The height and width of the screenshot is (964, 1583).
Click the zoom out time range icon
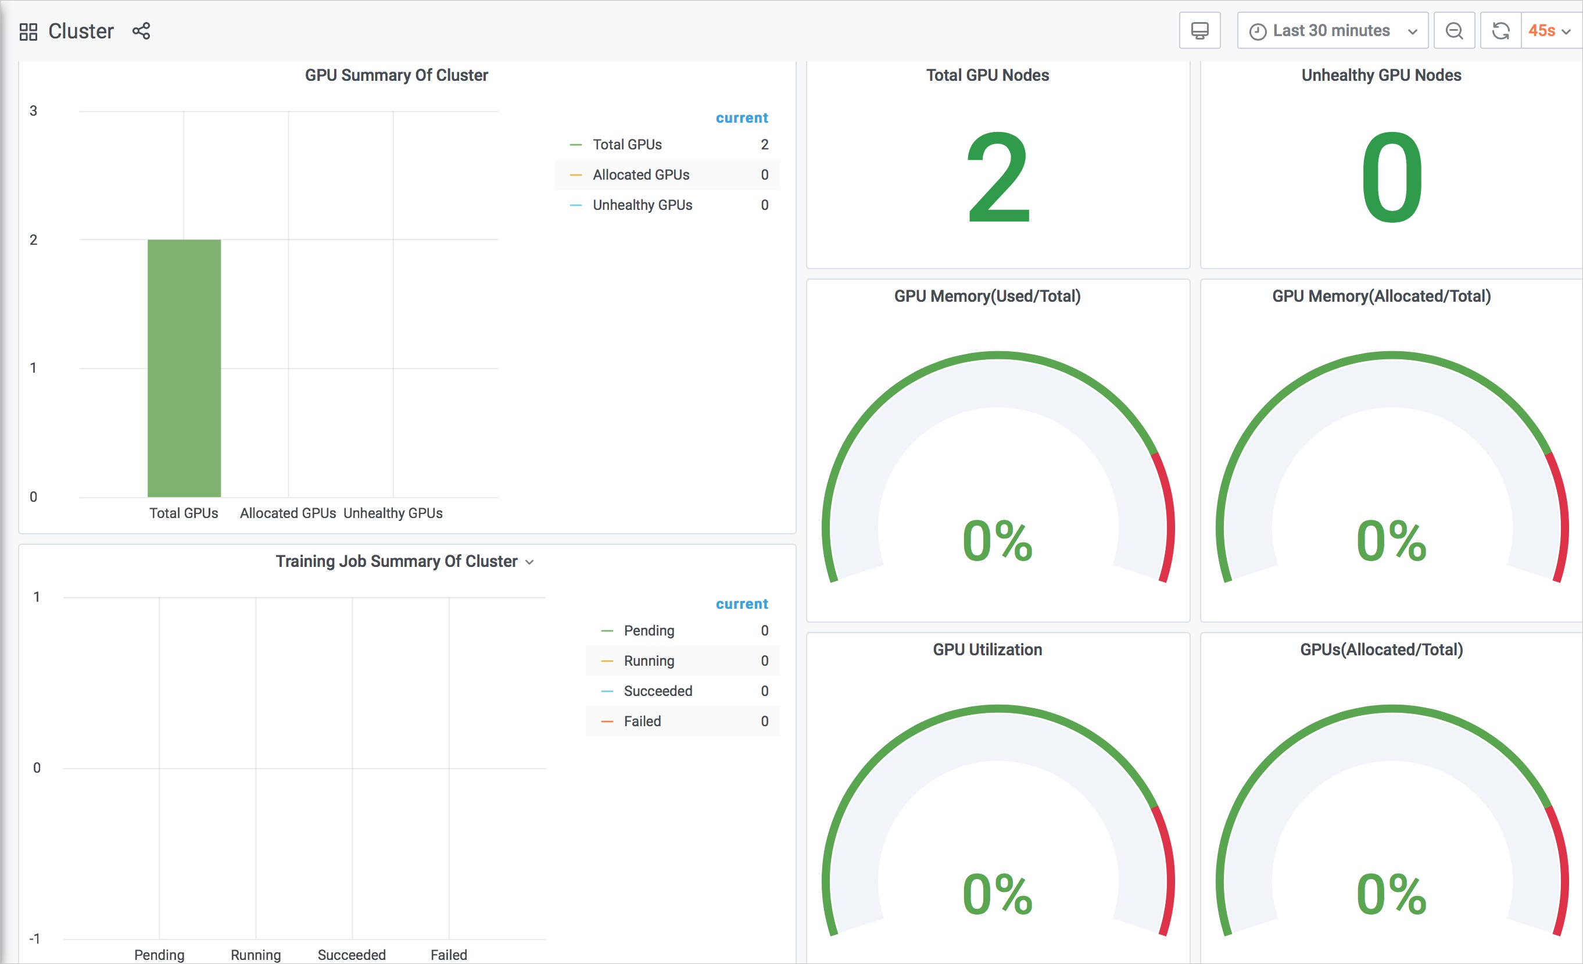point(1454,31)
